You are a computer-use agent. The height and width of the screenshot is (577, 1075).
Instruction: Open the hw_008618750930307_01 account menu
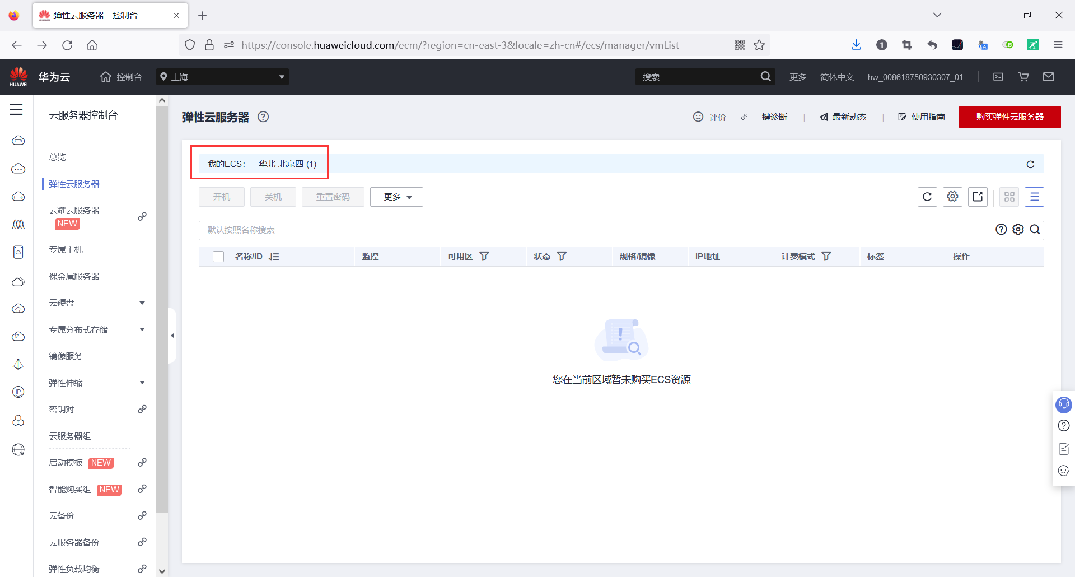[915, 77]
